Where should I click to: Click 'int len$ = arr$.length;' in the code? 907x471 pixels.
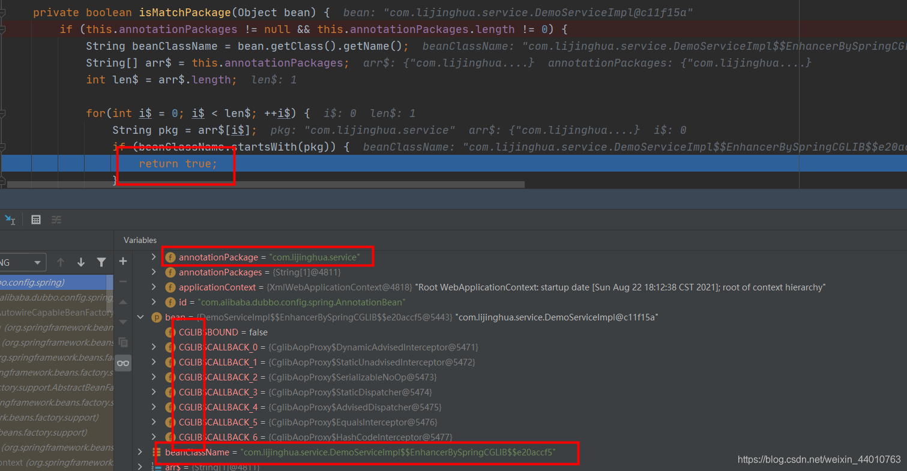tap(161, 79)
